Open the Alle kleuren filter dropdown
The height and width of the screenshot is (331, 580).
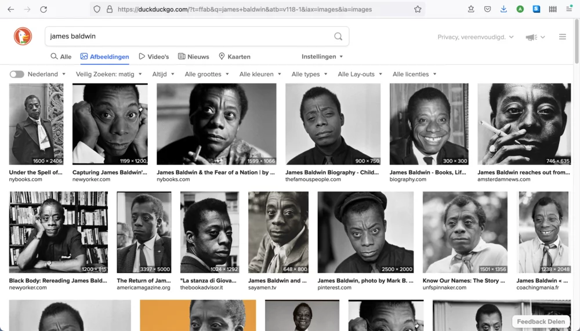(x=260, y=74)
